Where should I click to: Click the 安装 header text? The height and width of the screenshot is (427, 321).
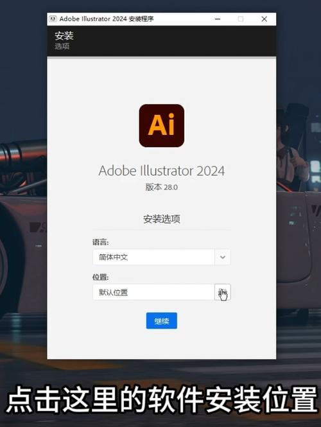64,36
